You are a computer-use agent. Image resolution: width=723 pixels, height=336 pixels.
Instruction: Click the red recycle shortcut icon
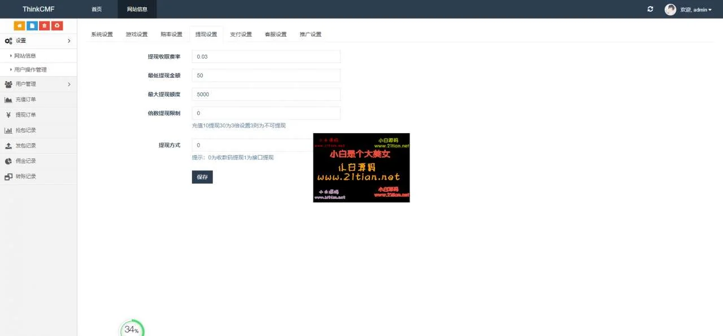57,26
